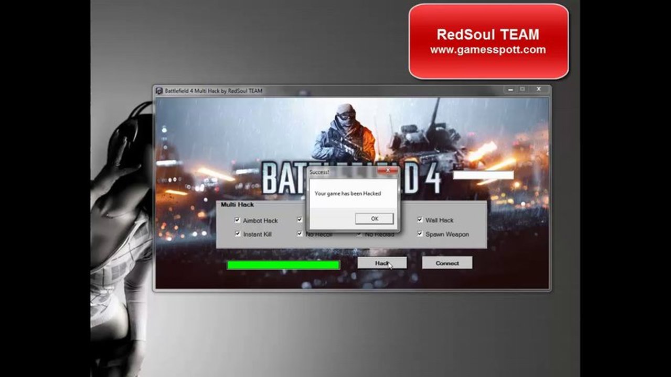The image size is (671, 377).
Task: Toggle the No Reload checkbox
Action: pyautogui.click(x=359, y=234)
